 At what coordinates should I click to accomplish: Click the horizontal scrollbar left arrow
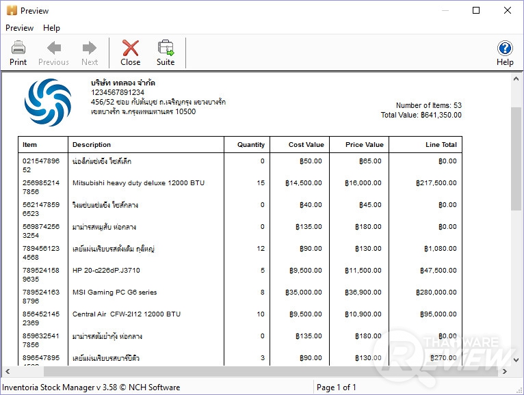(x=8, y=372)
